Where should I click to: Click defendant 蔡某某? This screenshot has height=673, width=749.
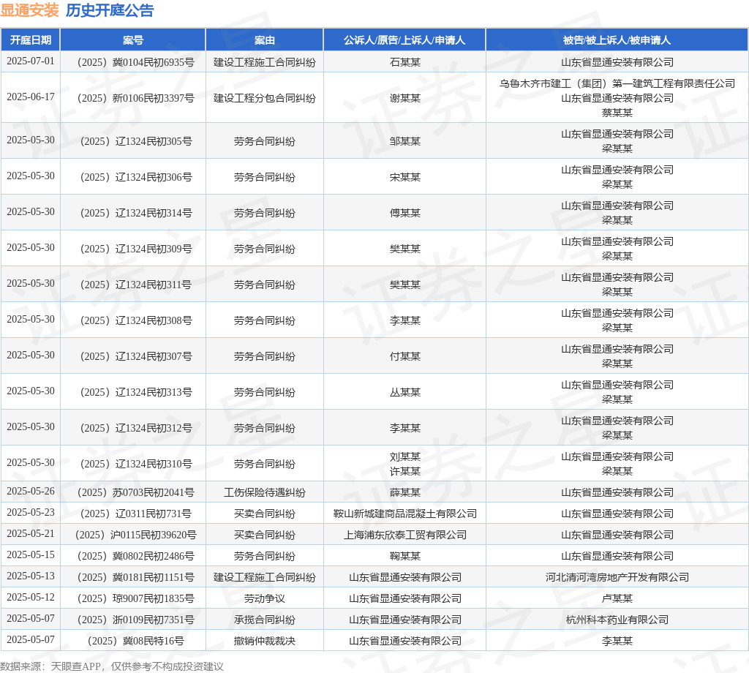coord(617,113)
